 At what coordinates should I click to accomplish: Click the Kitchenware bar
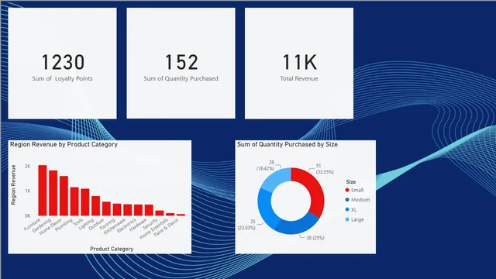coord(128,210)
